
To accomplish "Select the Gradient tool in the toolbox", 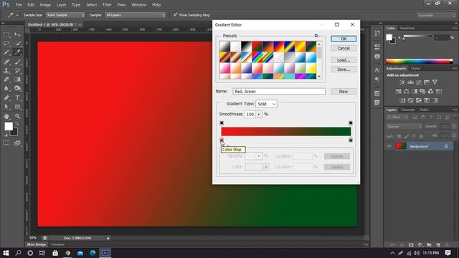I will [x=17, y=80].
